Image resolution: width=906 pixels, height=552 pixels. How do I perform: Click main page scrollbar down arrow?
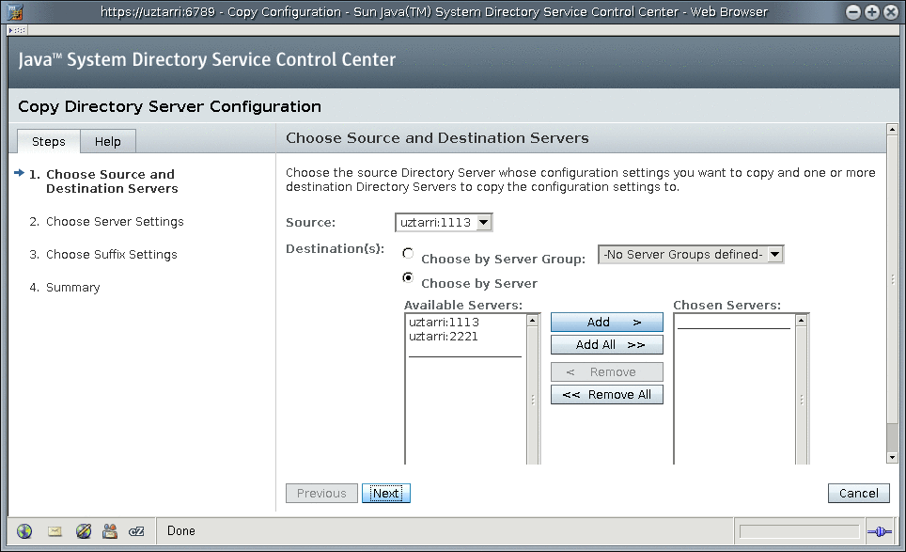pos(892,457)
